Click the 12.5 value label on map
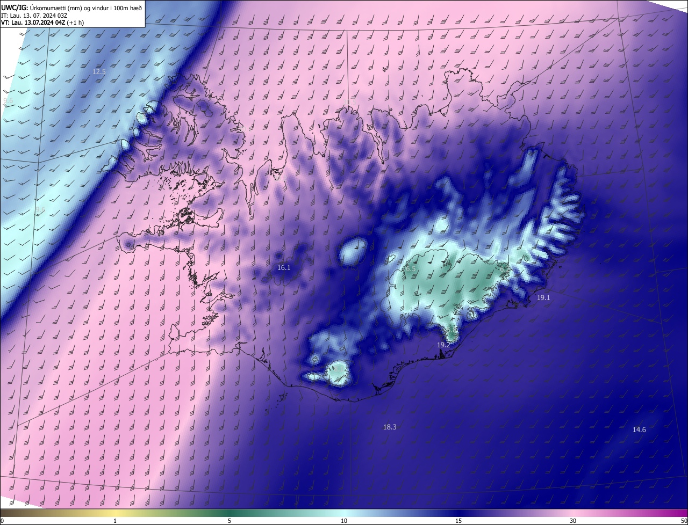Image resolution: width=688 pixels, height=525 pixels. pyautogui.click(x=99, y=71)
